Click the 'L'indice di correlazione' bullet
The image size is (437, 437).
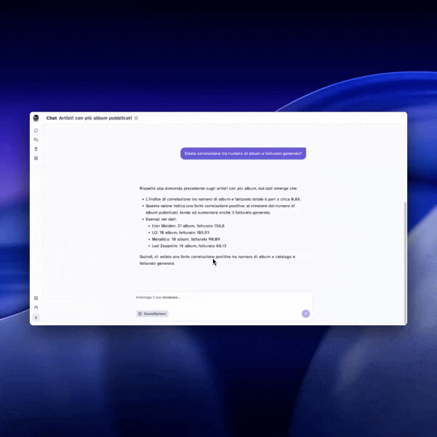223,199
